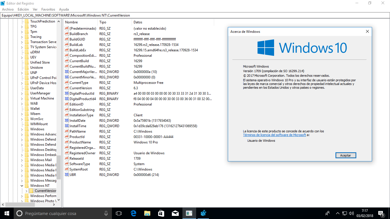Viewport: 390px width, 219px height.
Task: Open the Favoritos menu
Action: [x=48, y=9]
